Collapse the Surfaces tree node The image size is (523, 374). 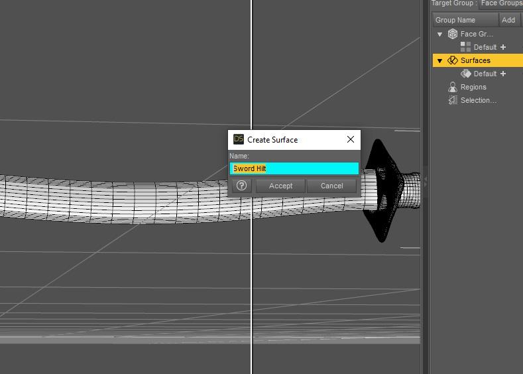click(x=439, y=61)
